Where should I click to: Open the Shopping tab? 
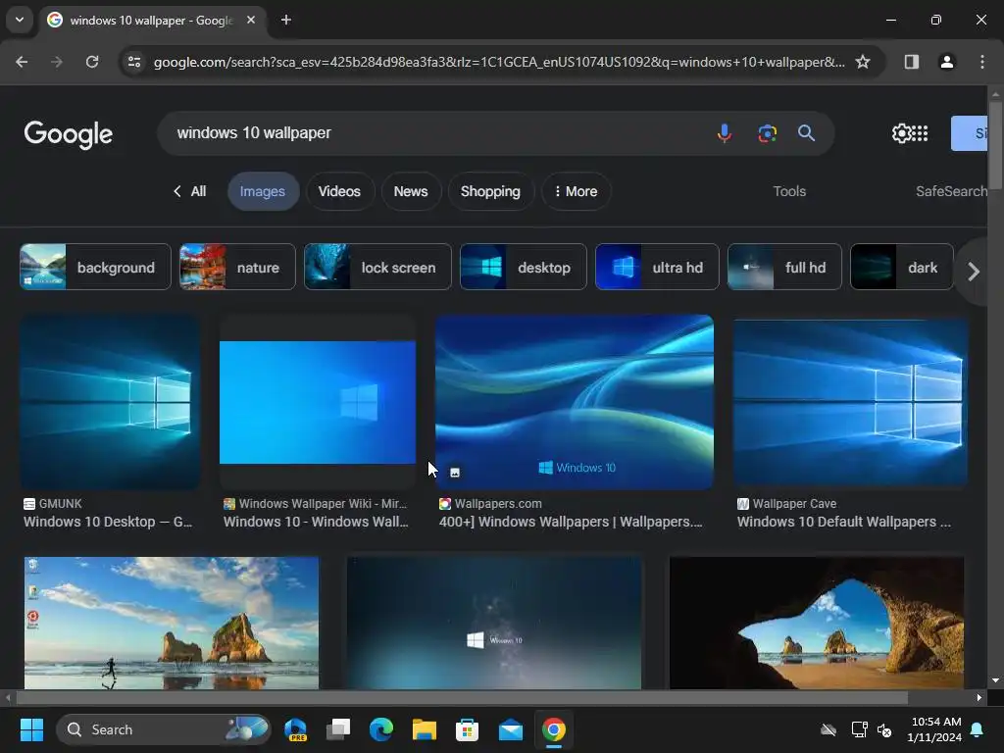490,191
